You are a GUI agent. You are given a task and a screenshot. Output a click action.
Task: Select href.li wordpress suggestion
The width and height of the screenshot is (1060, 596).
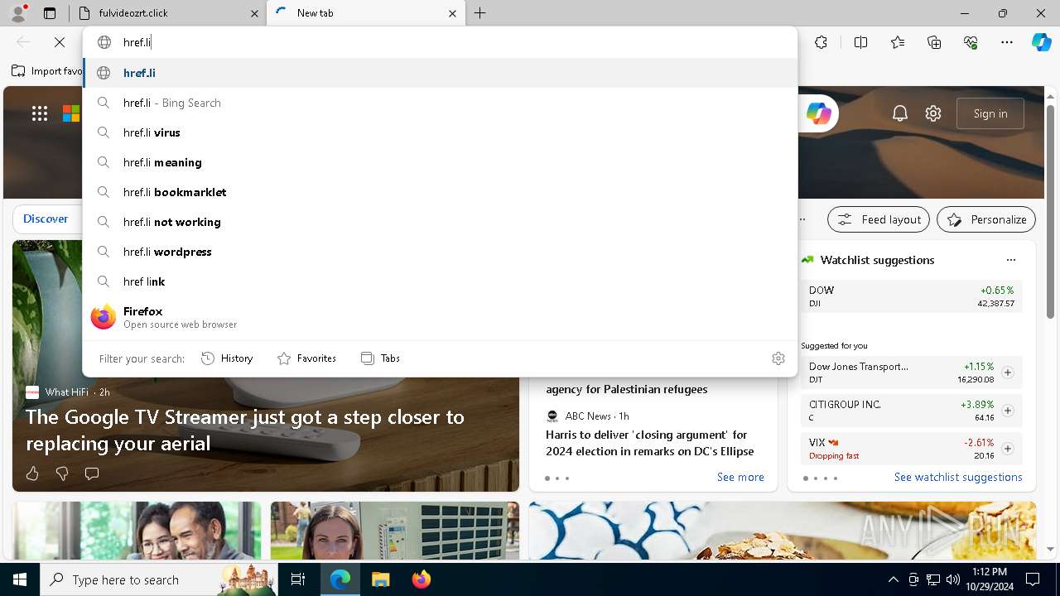pyautogui.click(x=441, y=252)
